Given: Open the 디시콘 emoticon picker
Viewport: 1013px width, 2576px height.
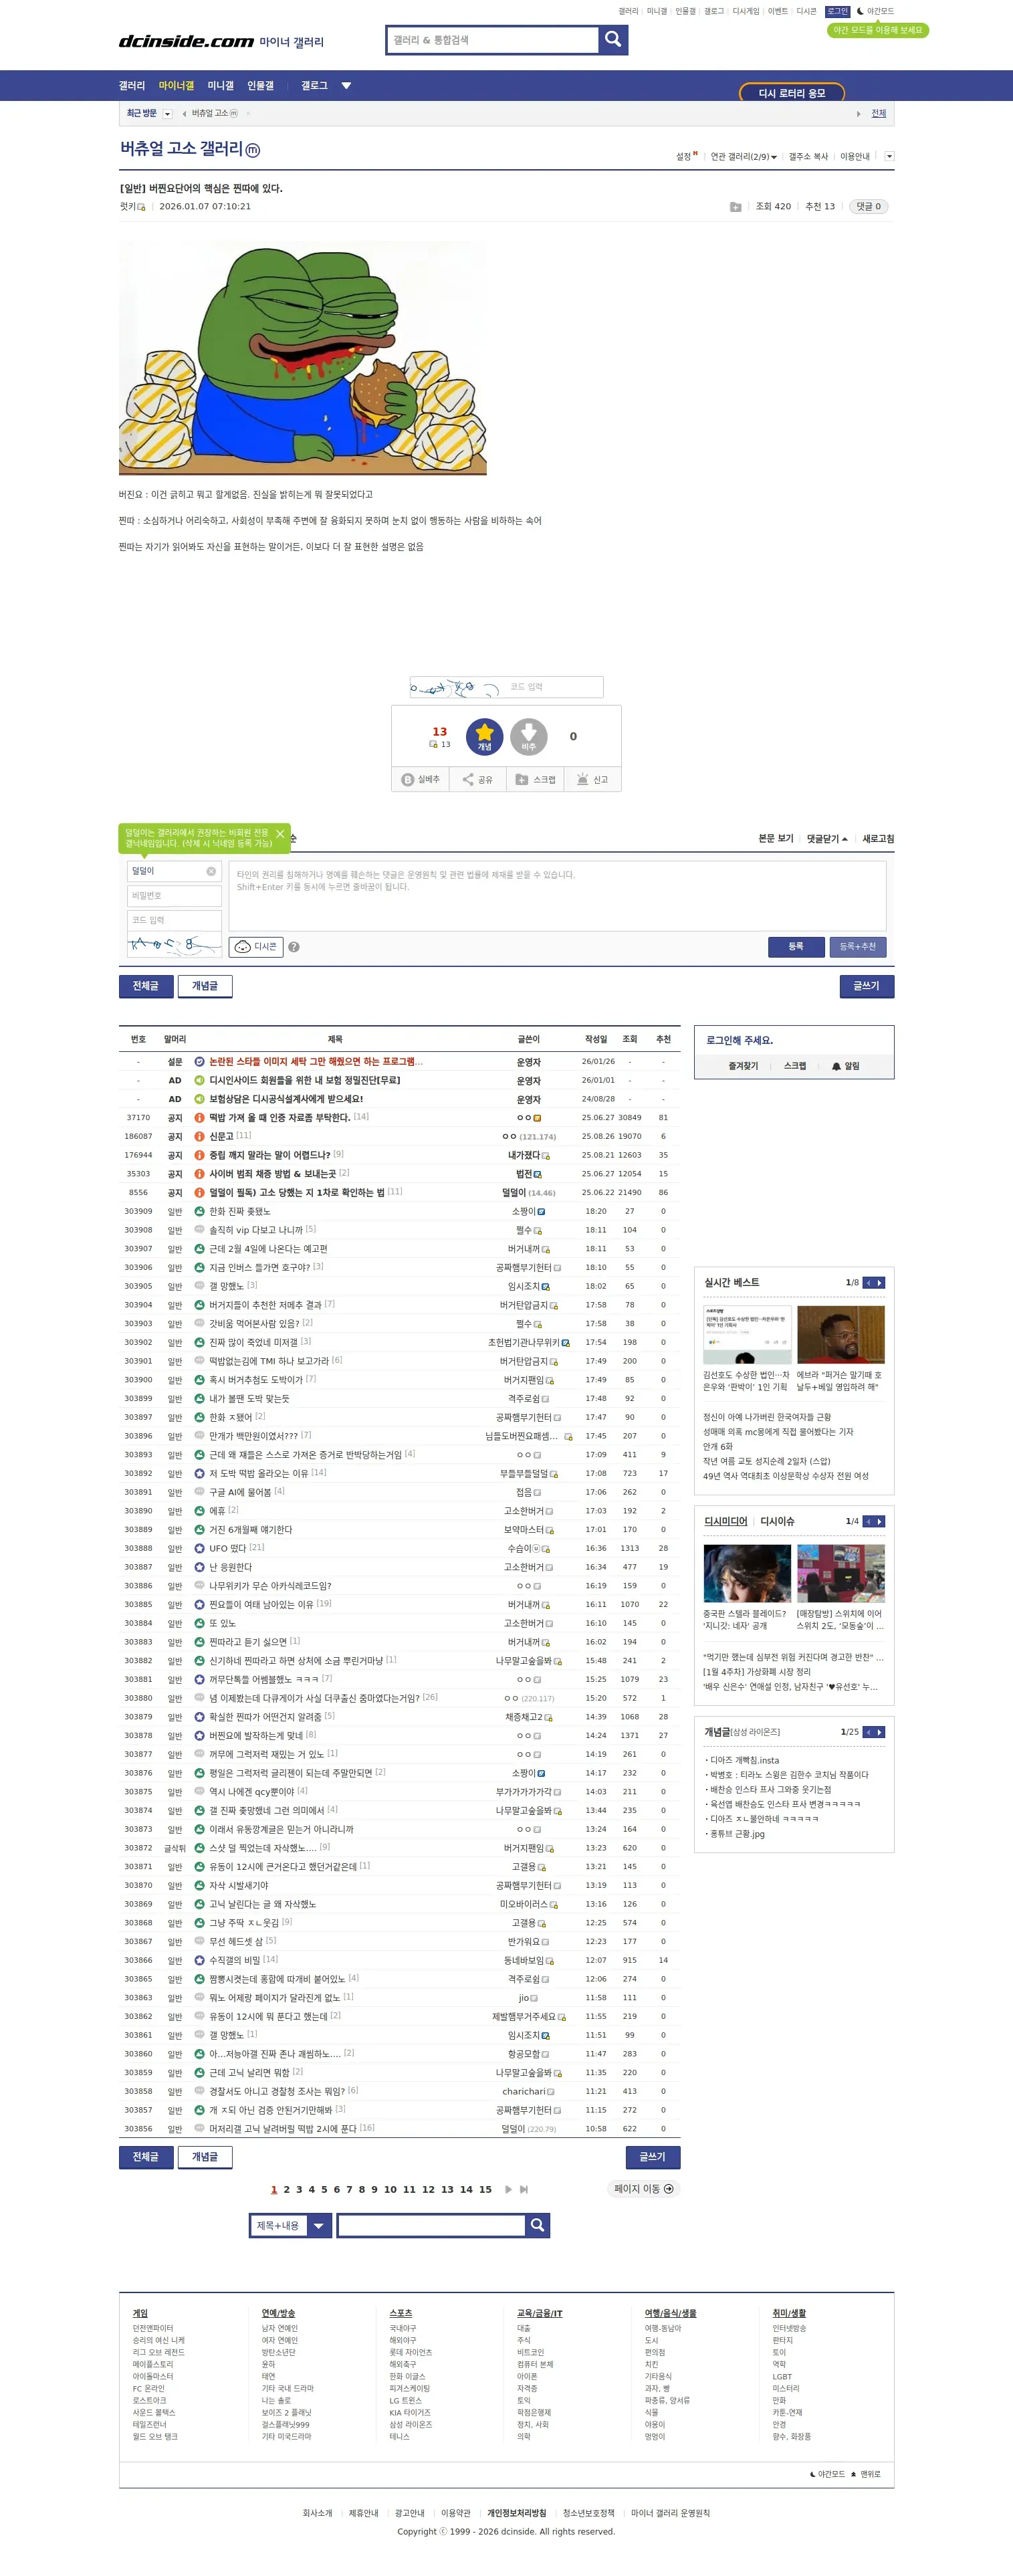Looking at the screenshot, I should click(x=256, y=947).
